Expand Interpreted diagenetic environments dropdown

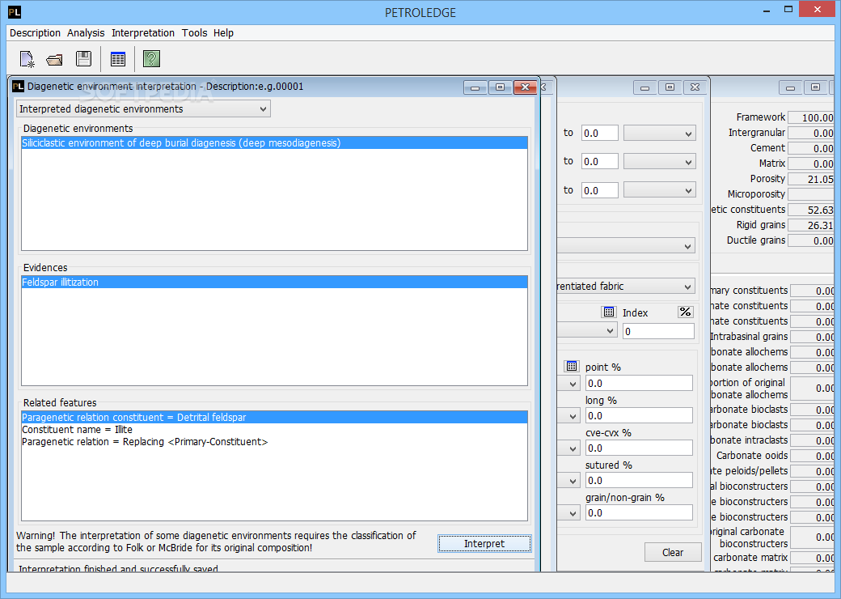pos(143,109)
